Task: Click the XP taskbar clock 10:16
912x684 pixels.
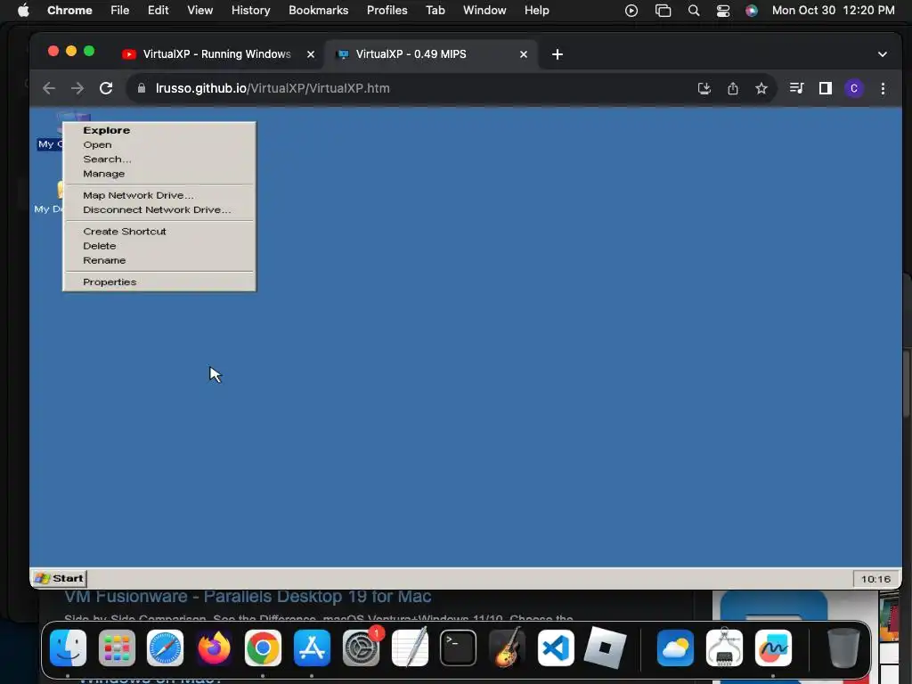Action: click(x=875, y=579)
